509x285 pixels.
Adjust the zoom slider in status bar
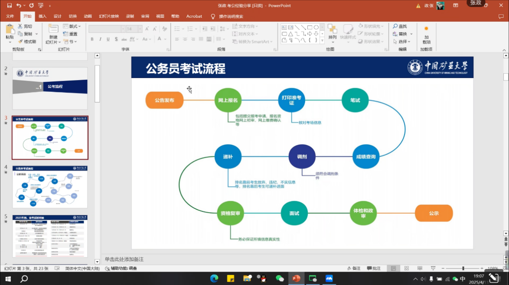463,269
